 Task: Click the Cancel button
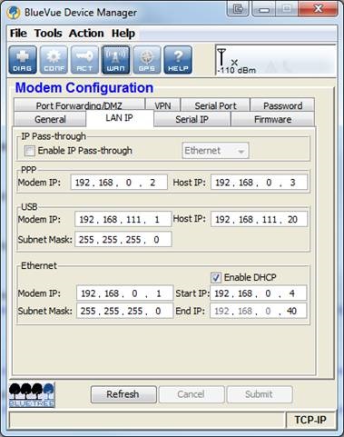(192, 394)
